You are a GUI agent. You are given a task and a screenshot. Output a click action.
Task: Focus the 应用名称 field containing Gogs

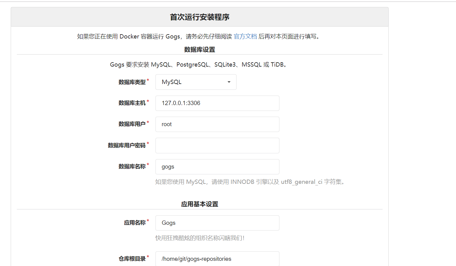pos(217,223)
